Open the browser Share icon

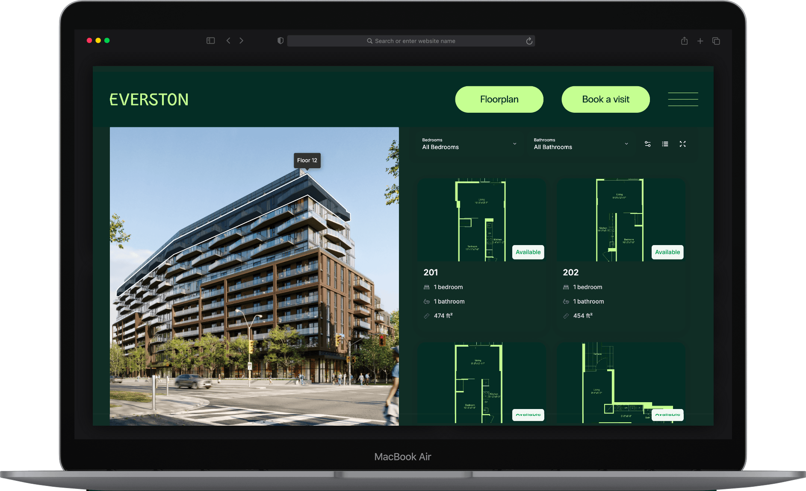[684, 41]
